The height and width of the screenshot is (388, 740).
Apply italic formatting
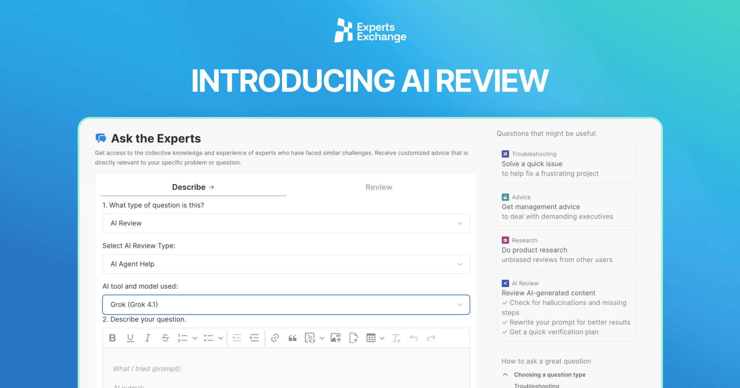click(148, 338)
